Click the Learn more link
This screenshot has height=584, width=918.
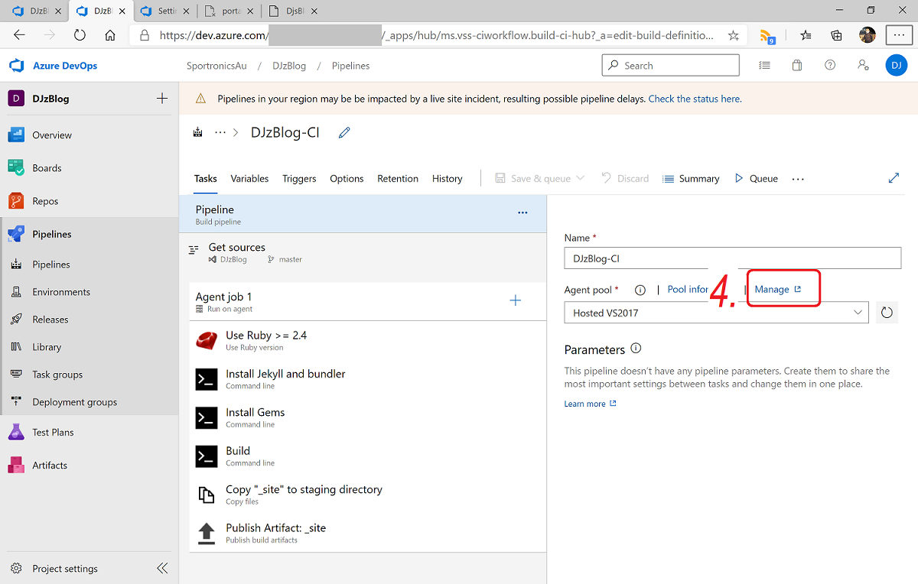coord(591,404)
